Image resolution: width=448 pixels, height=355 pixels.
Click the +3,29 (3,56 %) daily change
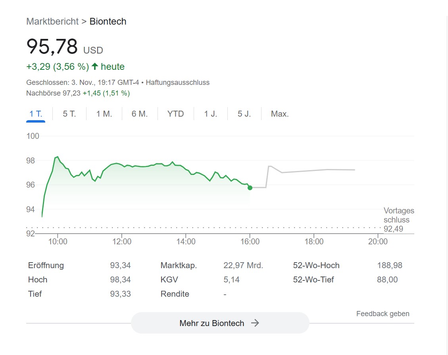(58, 67)
